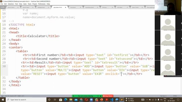Toggle the side panel switcher in status bar
This screenshot has width=182, height=102.
tap(2, 96)
